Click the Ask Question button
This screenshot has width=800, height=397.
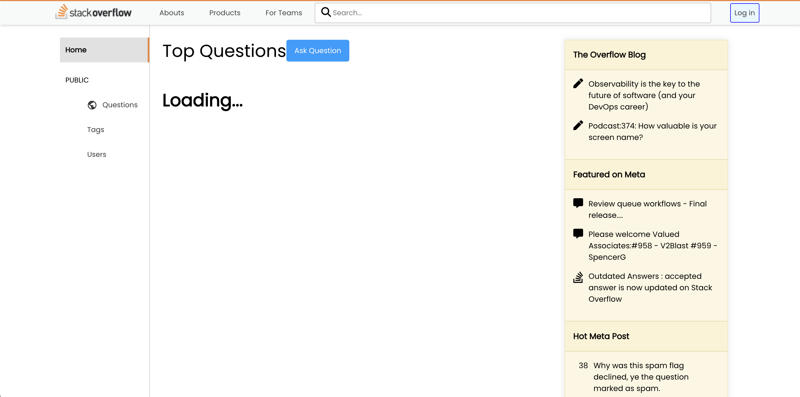318,50
